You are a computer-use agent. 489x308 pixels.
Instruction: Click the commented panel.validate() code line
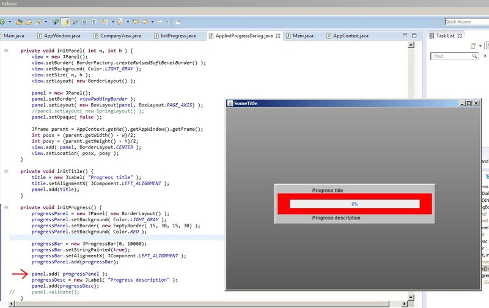click(56, 291)
